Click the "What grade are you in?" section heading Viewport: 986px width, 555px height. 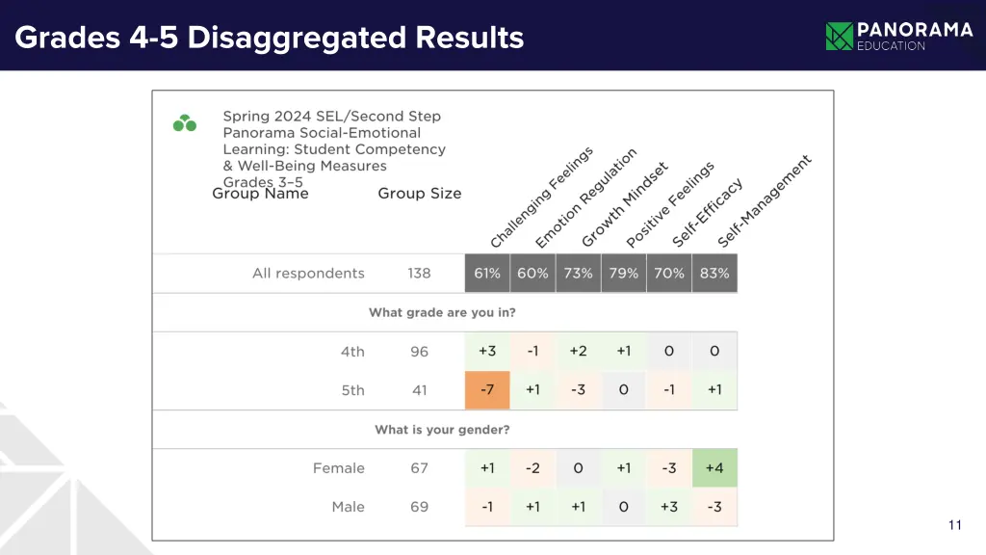(x=442, y=313)
